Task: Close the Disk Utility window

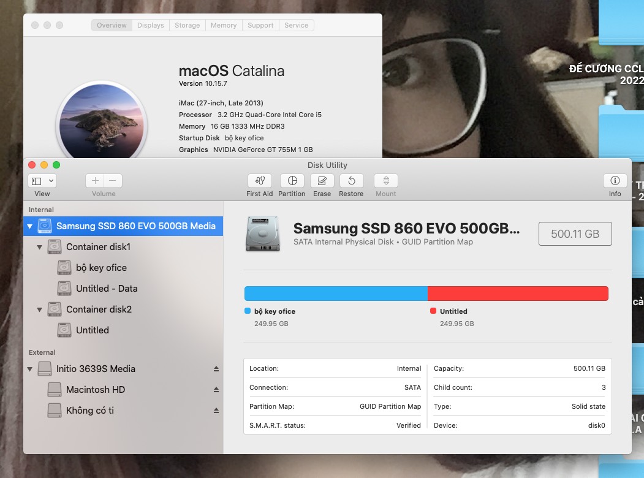Action: pyautogui.click(x=32, y=165)
